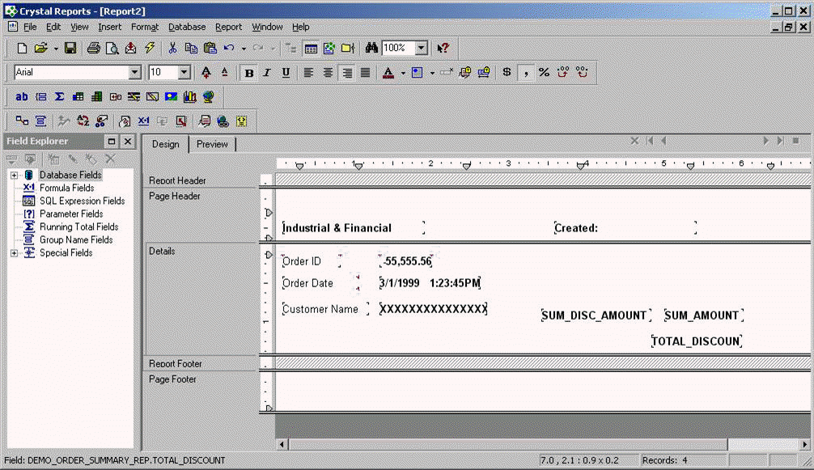Viewport: 814px width, 470px height.
Task: Click the Print Preview toolbar icon
Action: [x=112, y=49]
